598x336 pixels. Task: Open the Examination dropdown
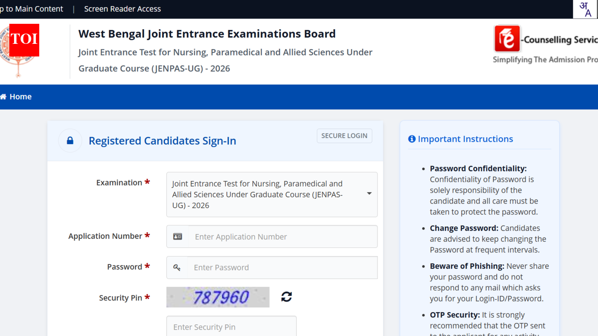tap(272, 195)
